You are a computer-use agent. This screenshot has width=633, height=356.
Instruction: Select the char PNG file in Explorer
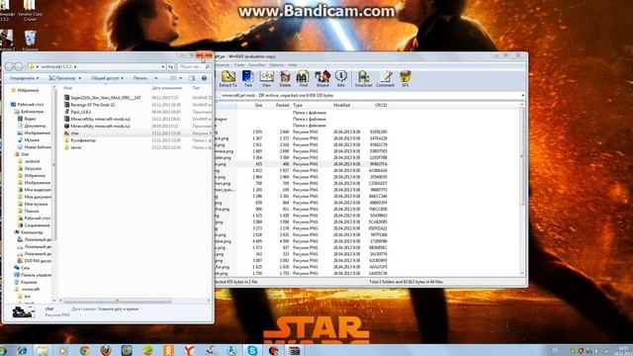click(x=71, y=133)
